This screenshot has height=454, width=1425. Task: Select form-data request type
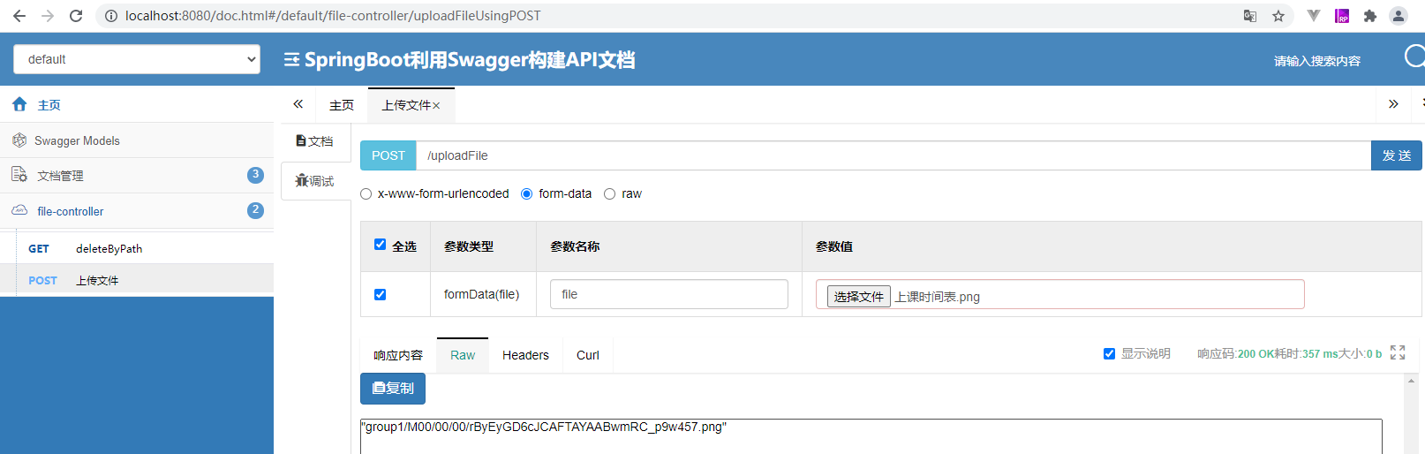527,194
